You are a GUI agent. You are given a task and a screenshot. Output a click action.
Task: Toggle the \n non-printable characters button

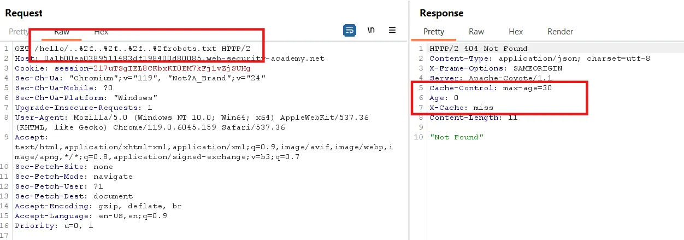point(371,31)
